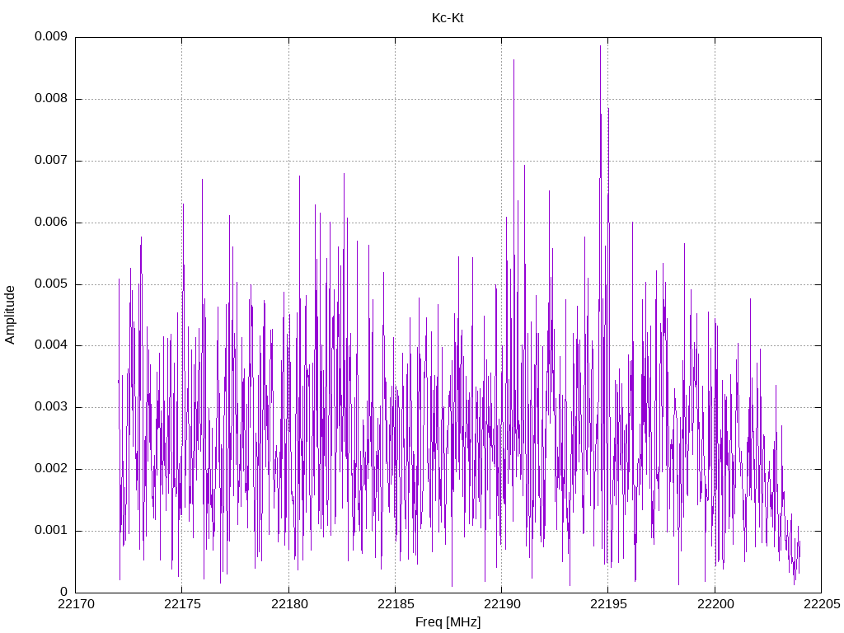The width and height of the screenshot is (844, 633).
Task: Click x-axis tick label 22170
Action: tap(76, 604)
